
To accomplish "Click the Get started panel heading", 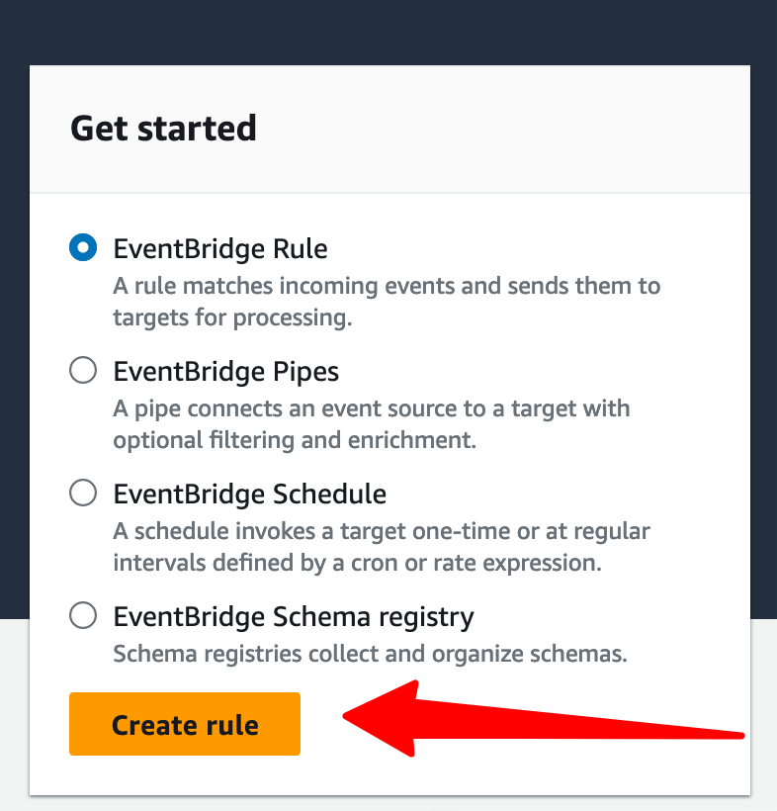I will 163,129.
